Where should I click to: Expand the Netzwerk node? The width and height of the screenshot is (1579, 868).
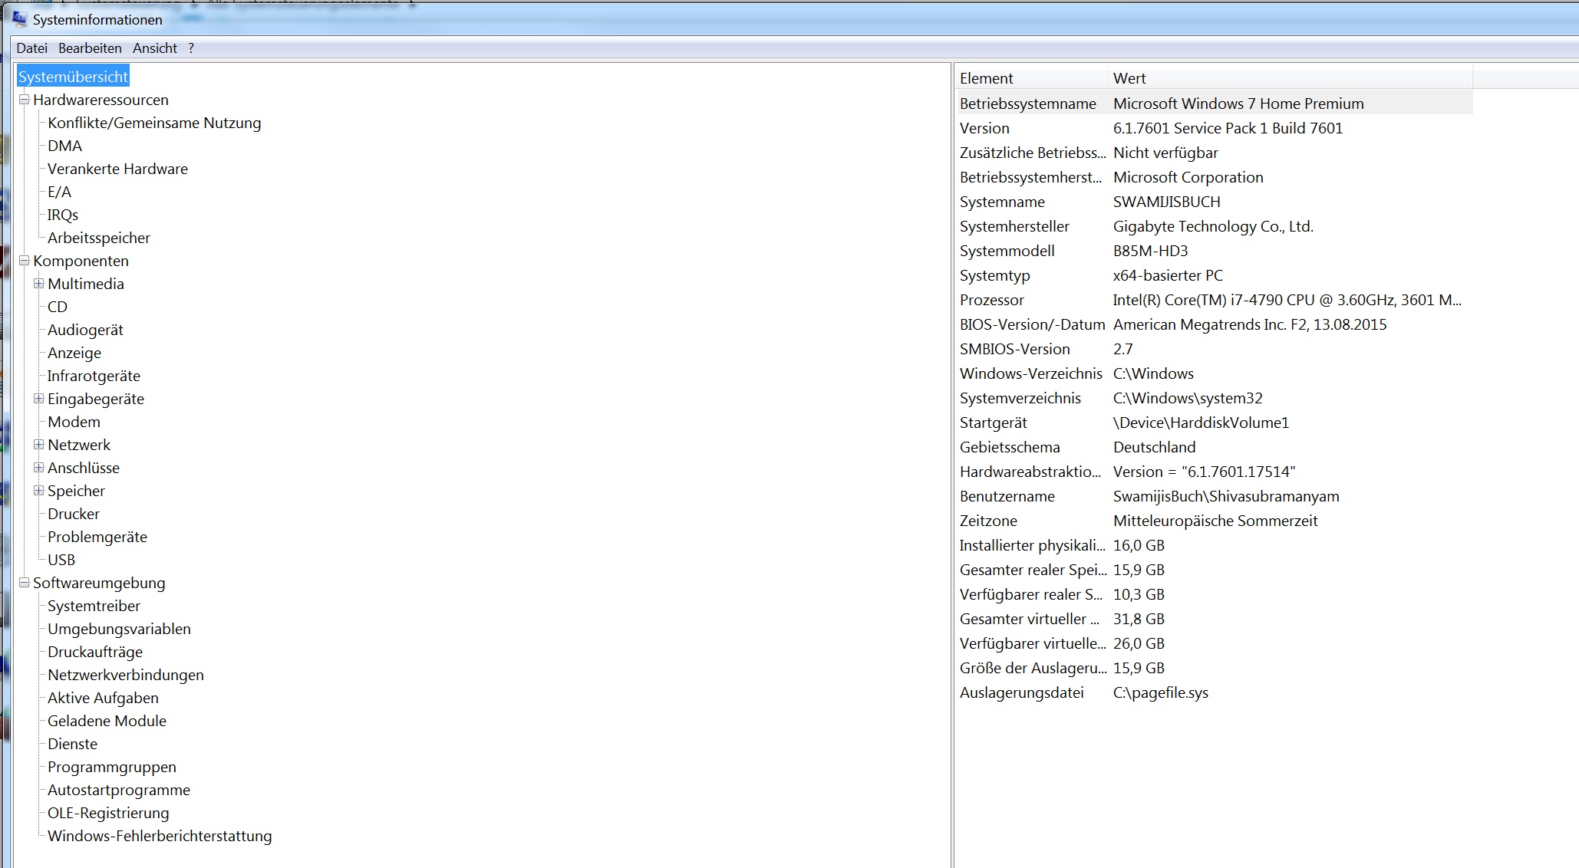39,445
